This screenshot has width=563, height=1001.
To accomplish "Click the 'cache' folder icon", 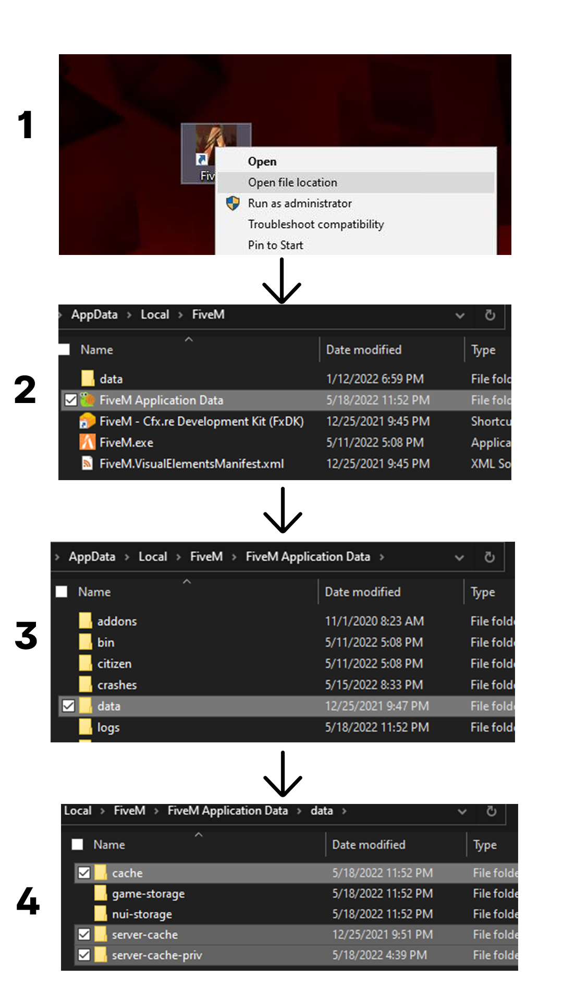I will tap(101, 873).
